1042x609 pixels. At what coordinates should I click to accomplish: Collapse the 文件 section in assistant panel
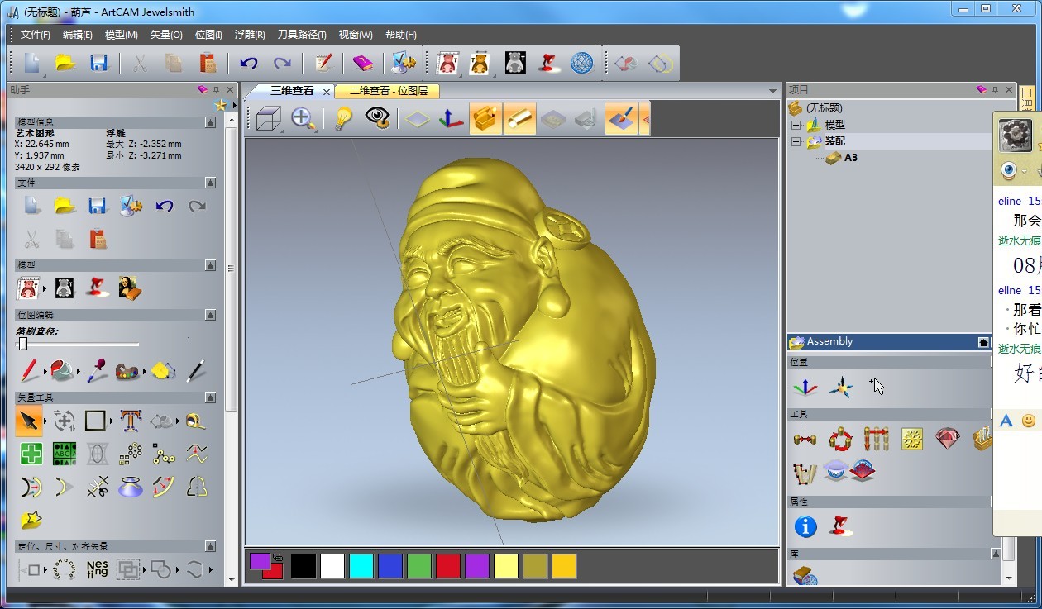[210, 183]
